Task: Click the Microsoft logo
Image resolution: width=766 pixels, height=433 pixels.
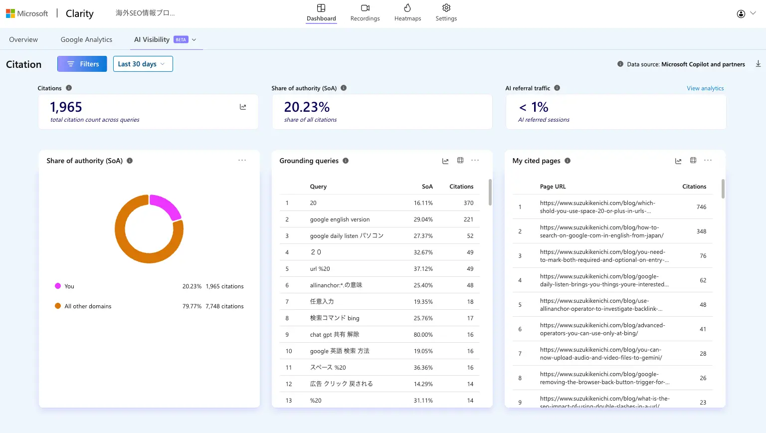Action: point(27,13)
